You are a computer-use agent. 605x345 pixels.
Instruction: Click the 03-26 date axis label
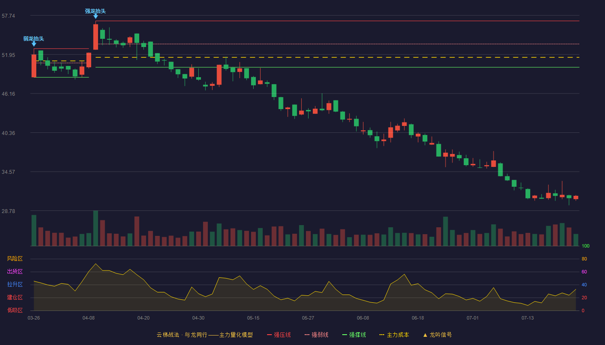tap(34, 318)
